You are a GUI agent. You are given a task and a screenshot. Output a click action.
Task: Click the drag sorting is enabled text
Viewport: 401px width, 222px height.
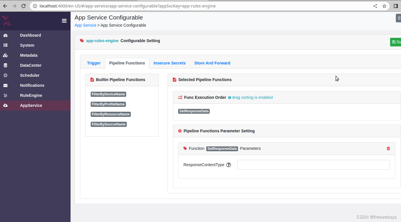point(252,97)
